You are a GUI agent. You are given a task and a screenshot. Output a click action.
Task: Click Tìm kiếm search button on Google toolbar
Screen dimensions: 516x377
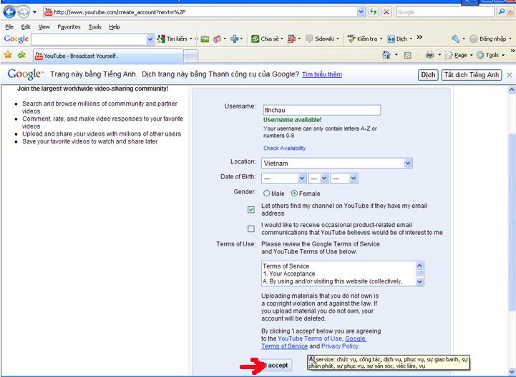pyautogui.click(x=172, y=39)
